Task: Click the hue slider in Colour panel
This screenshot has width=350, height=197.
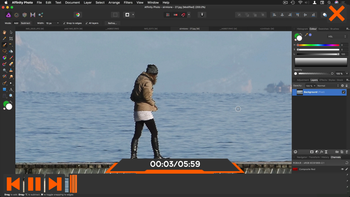Action: tap(318, 45)
